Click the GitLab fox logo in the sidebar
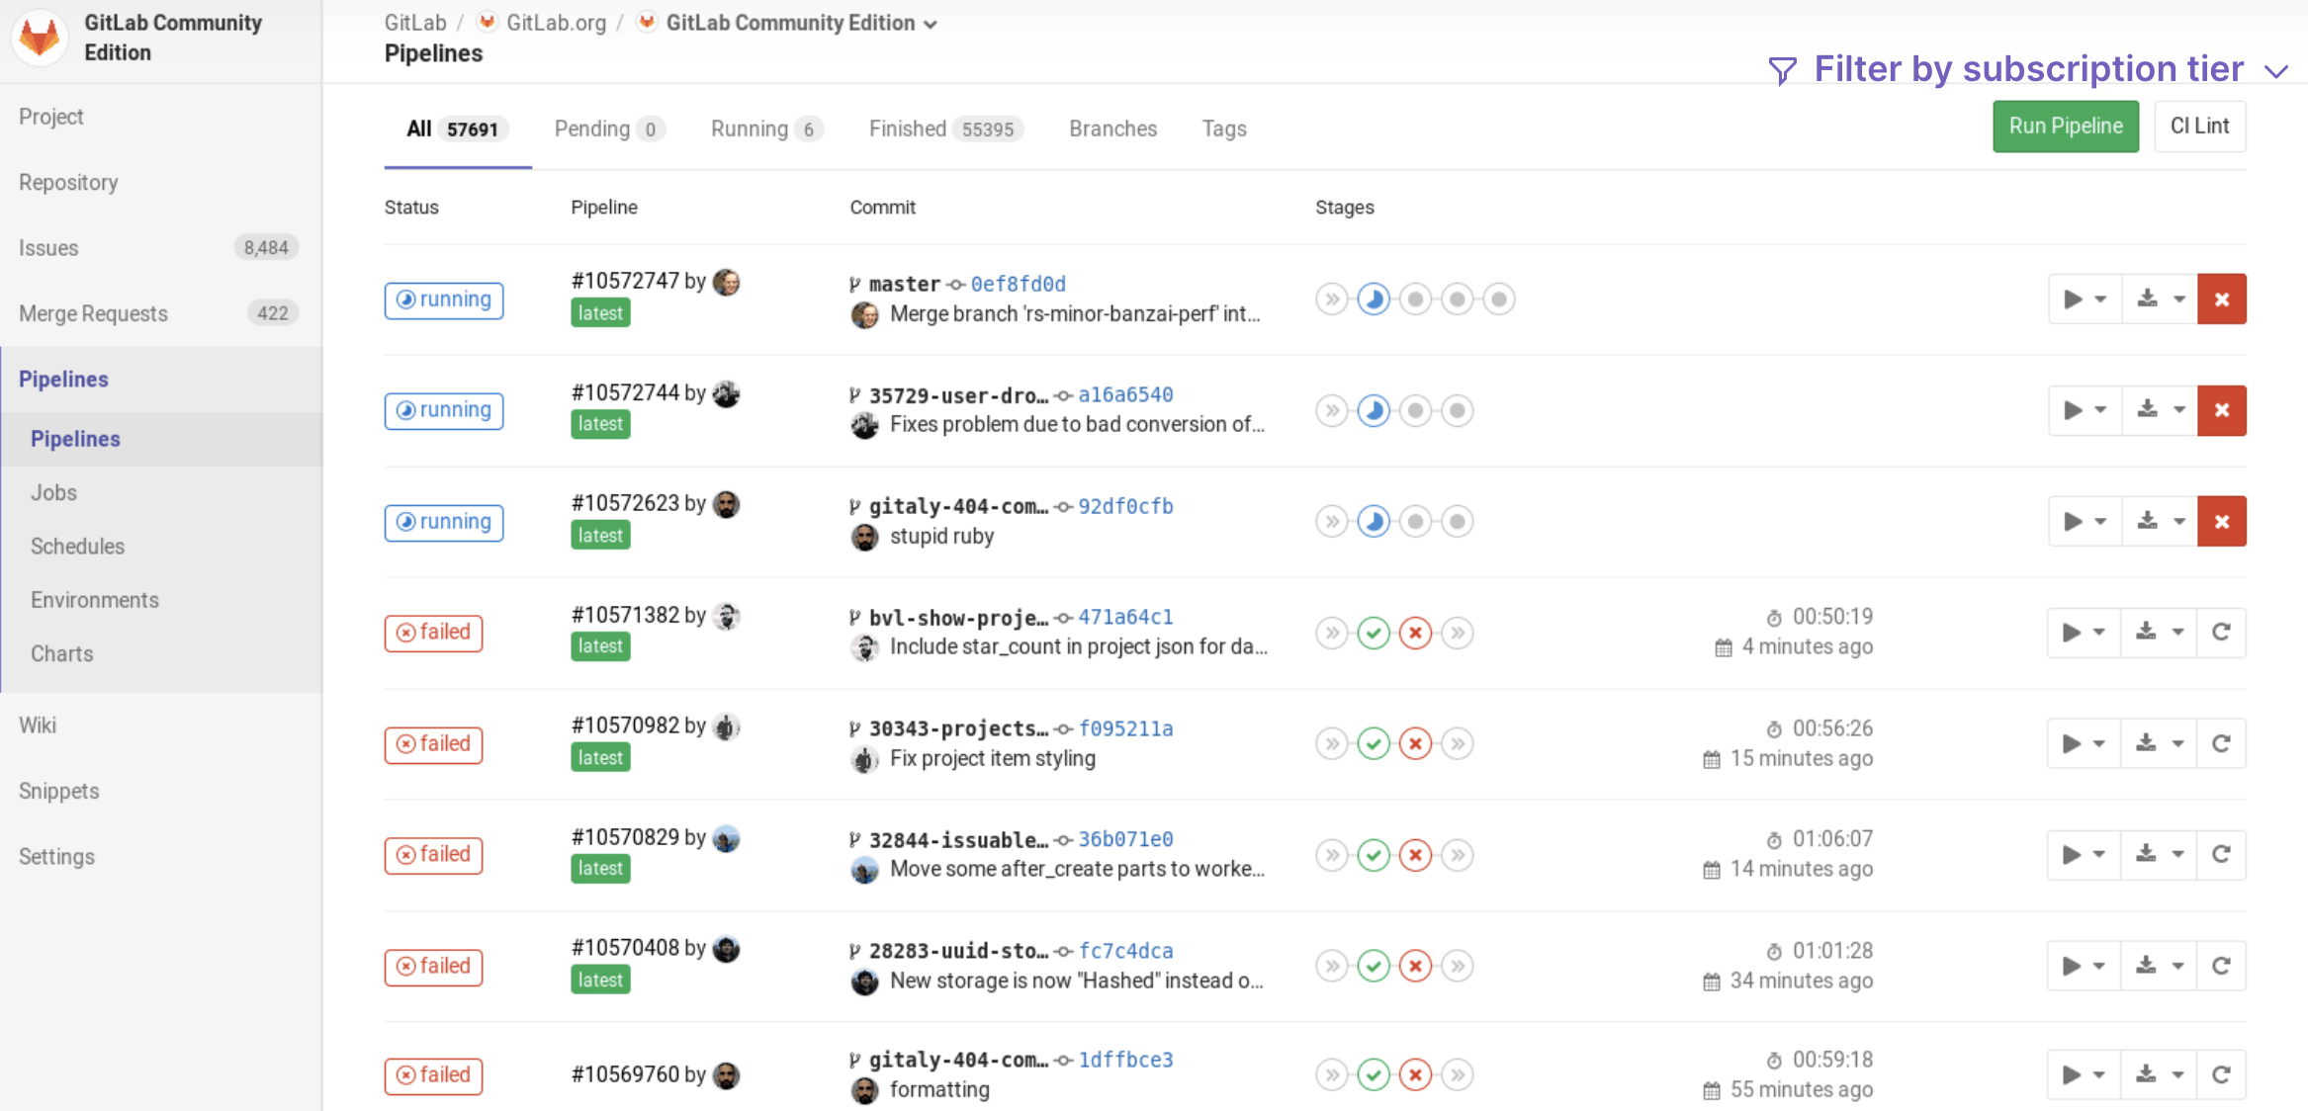 (x=40, y=38)
